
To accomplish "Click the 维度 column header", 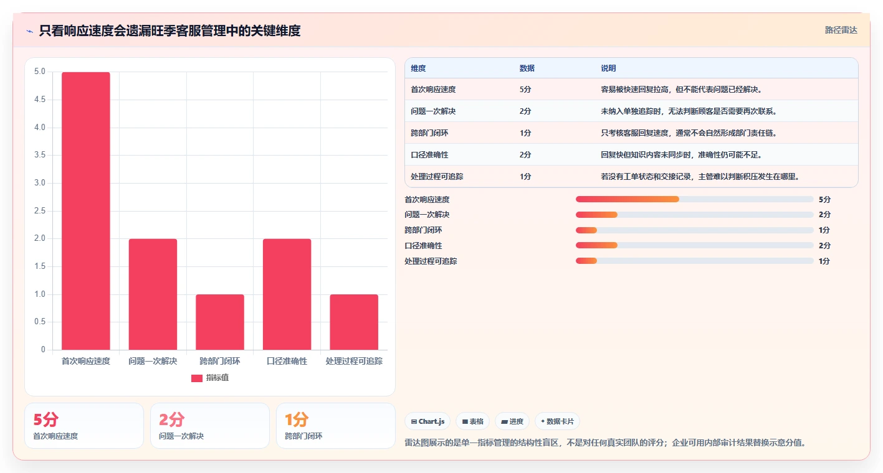I will [419, 68].
